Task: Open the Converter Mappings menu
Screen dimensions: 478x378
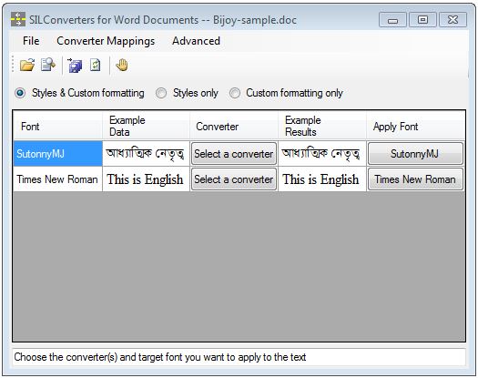Action: (x=106, y=41)
